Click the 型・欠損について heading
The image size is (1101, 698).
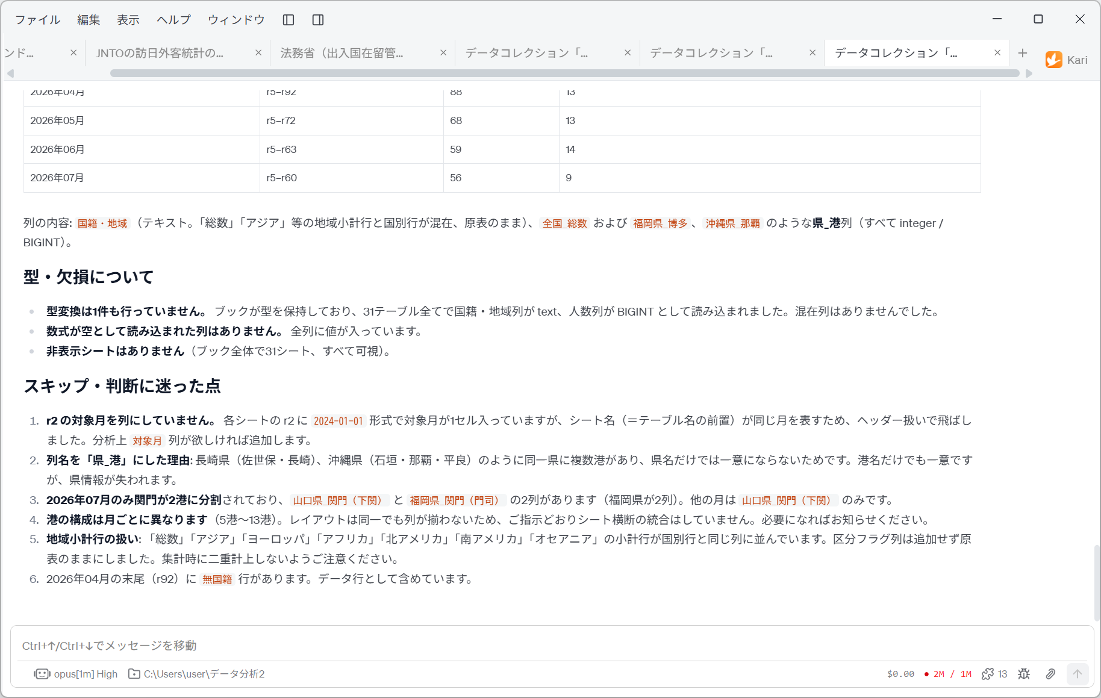[89, 277]
